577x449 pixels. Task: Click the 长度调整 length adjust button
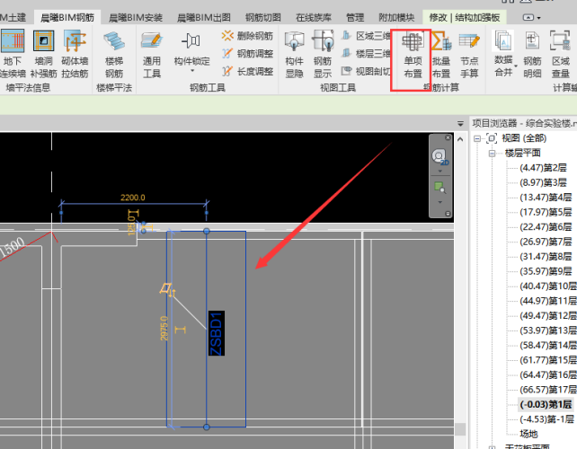point(248,71)
